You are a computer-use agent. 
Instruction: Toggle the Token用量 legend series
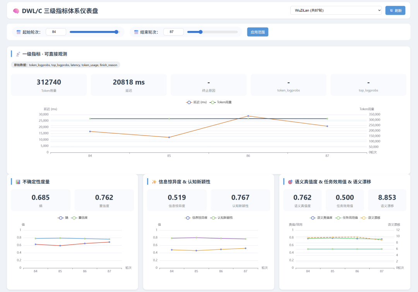221,102
